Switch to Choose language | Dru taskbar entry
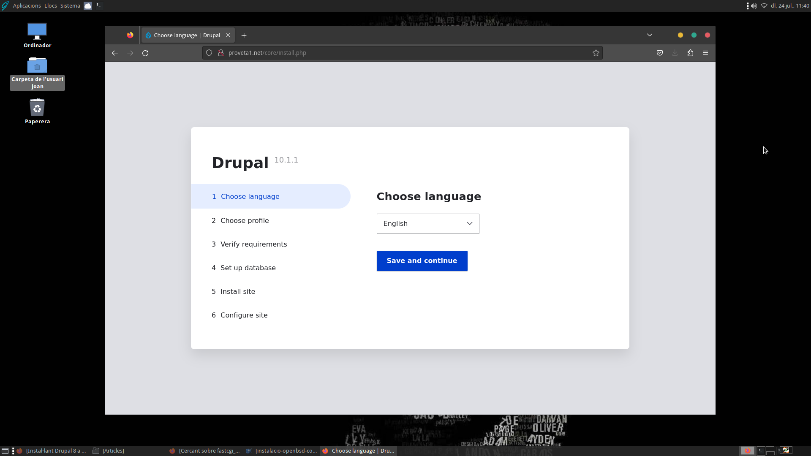The width and height of the screenshot is (811, 456). click(x=359, y=451)
